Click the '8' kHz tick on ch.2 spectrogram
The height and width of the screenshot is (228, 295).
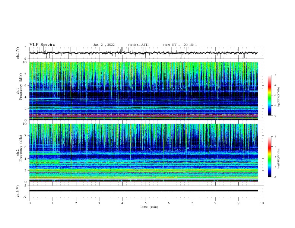[26, 136]
